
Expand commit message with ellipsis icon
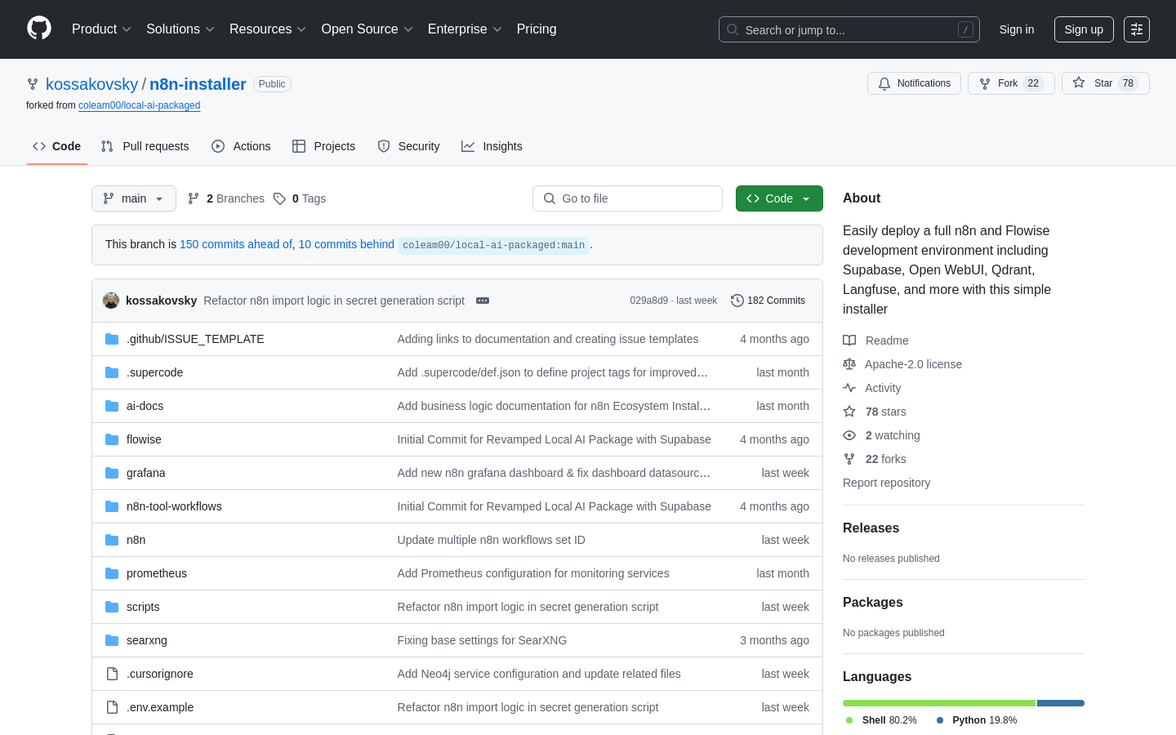click(x=483, y=301)
